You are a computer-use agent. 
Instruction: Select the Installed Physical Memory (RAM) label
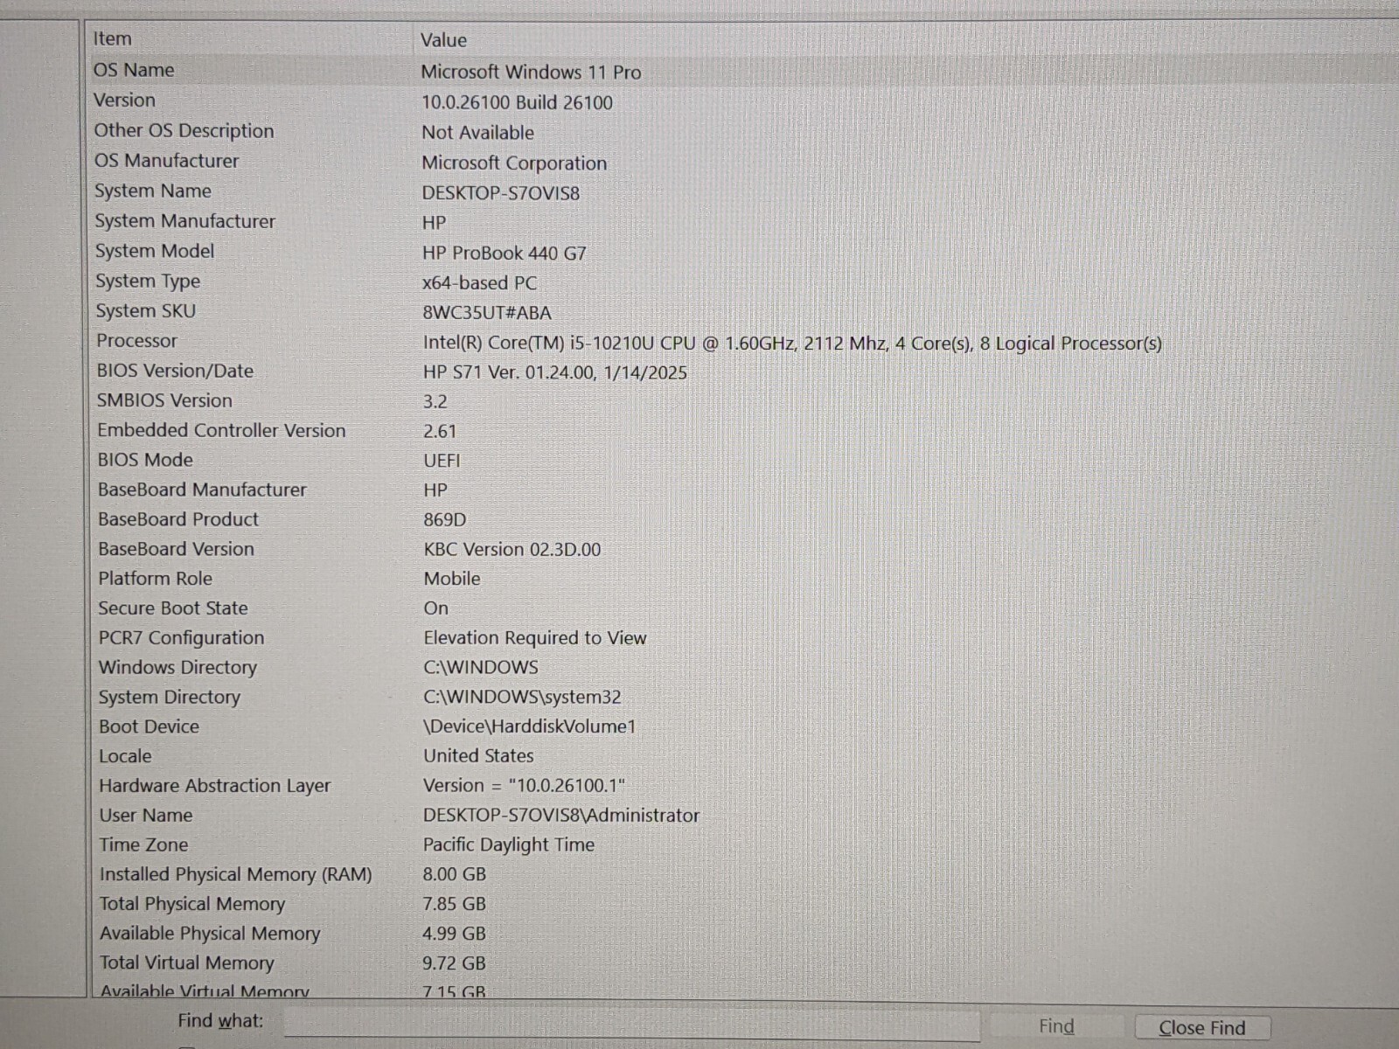pyautogui.click(x=235, y=875)
